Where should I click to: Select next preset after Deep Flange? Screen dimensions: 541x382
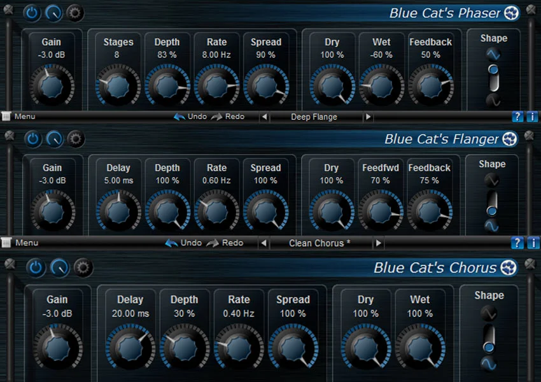point(368,117)
